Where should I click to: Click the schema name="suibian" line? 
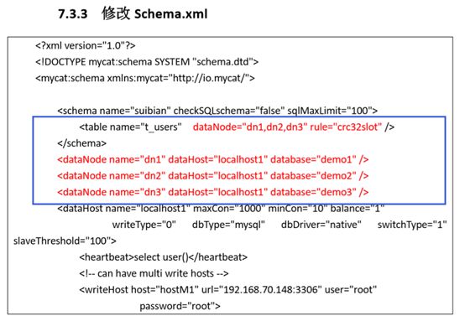(x=217, y=111)
